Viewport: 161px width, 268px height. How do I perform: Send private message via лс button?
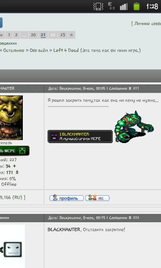click(97, 198)
